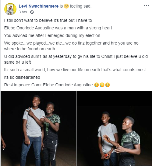Click the line "I still don't want to believe"

[48, 20]
